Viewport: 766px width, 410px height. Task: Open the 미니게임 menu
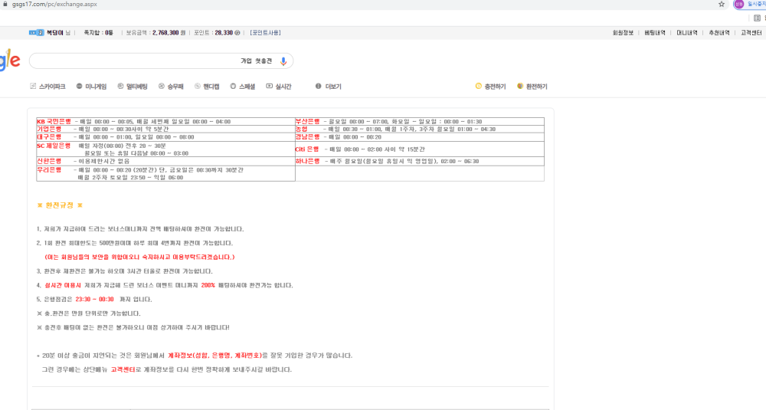point(91,87)
